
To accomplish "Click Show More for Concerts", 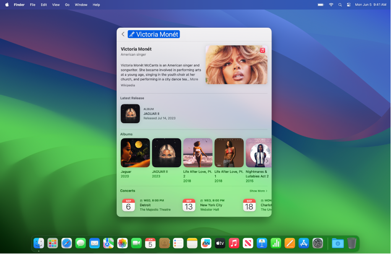I will point(258,191).
